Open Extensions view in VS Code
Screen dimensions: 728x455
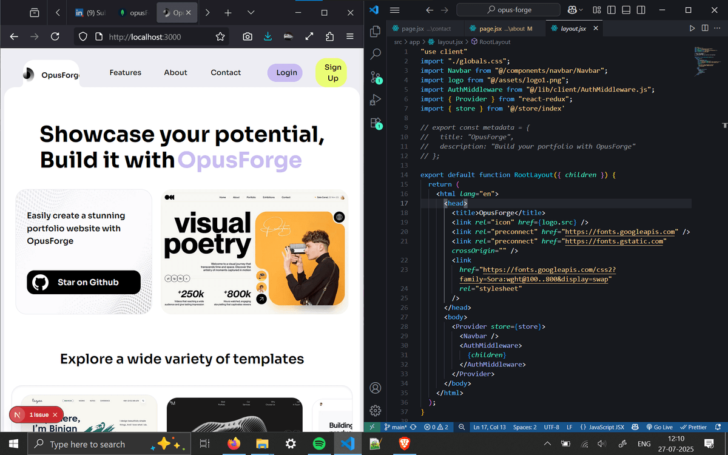[x=376, y=123]
